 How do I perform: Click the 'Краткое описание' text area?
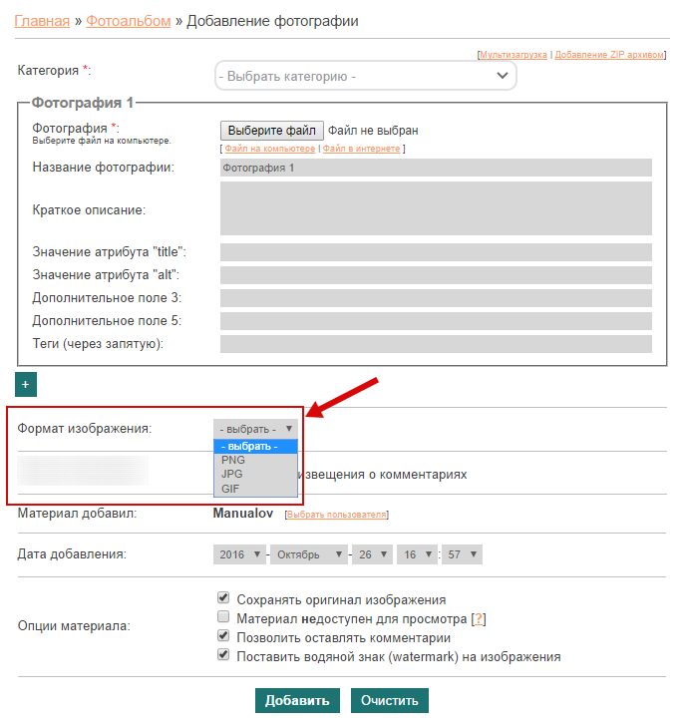(x=435, y=208)
